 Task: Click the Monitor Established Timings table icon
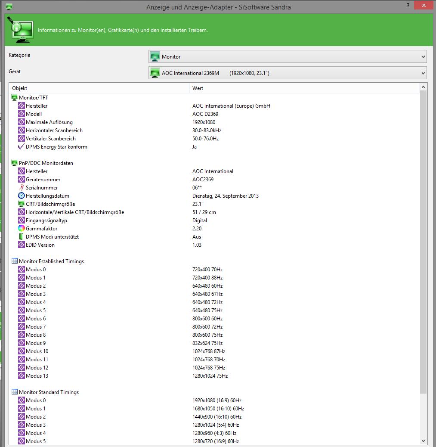pyautogui.click(x=14, y=261)
